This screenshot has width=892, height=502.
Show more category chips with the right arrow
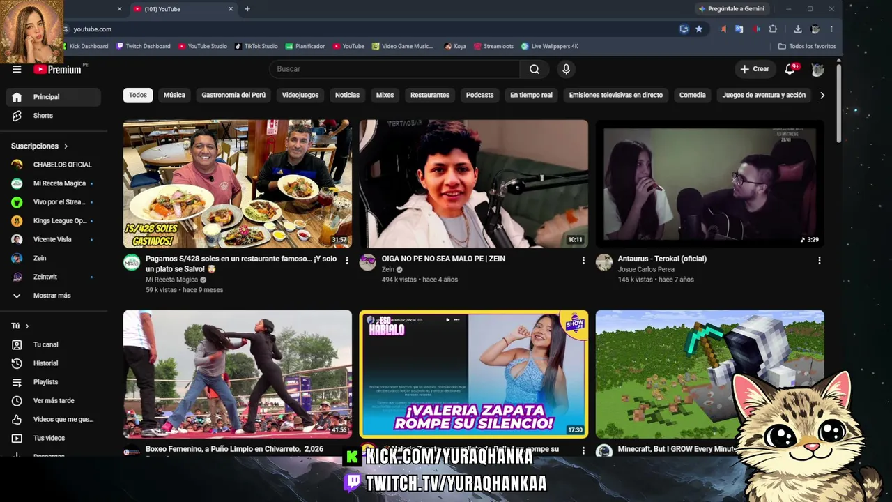coord(822,96)
